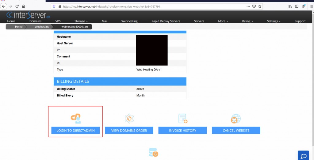The width and height of the screenshot is (314, 160).
Task: Click the page vertical scrollbar
Action: tap(313, 80)
